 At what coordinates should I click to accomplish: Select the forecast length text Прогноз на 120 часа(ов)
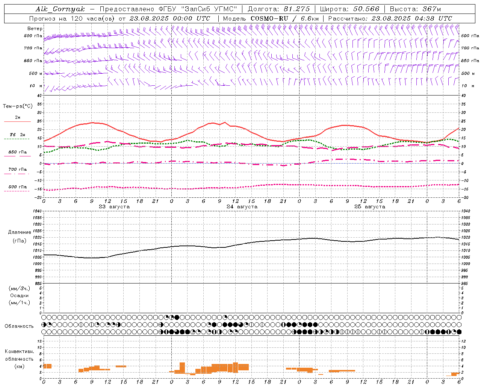72,18
